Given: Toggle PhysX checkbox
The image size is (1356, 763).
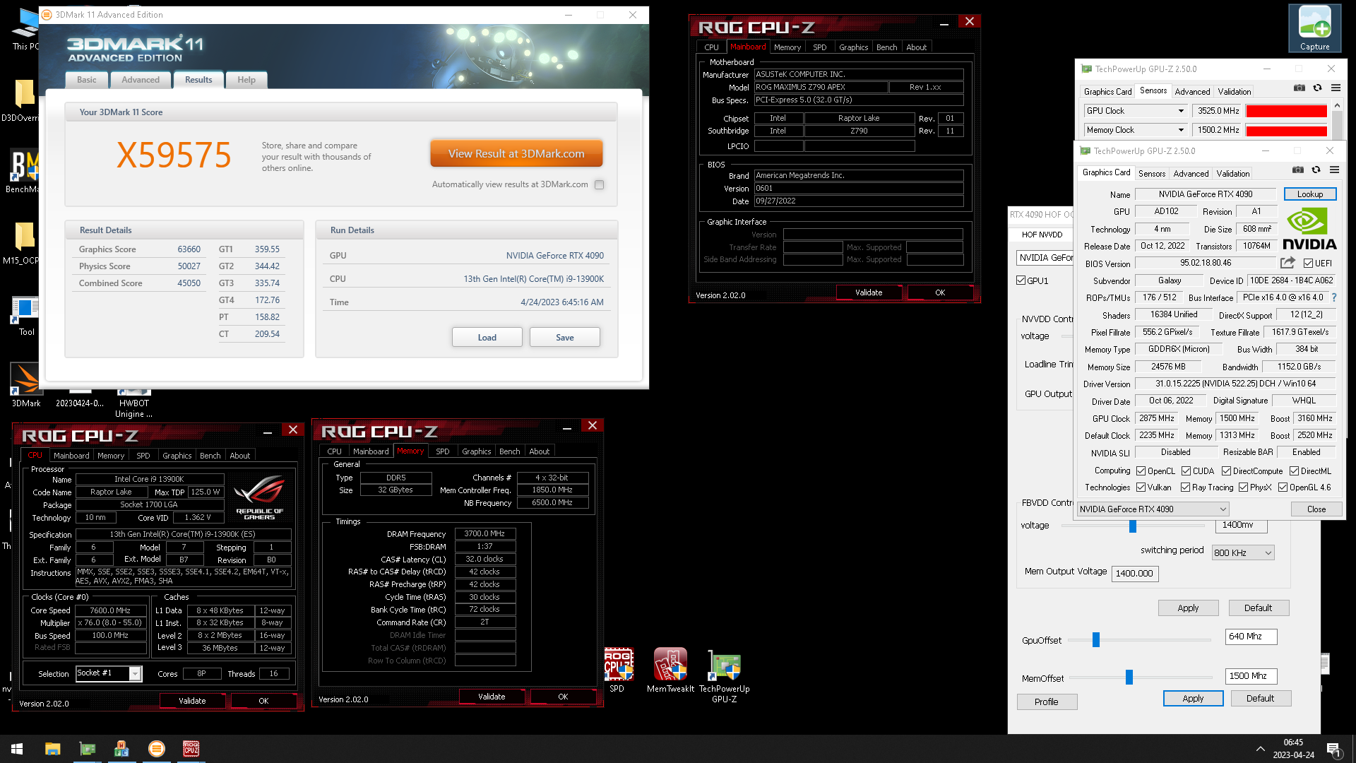Looking at the screenshot, I should pyautogui.click(x=1243, y=487).
